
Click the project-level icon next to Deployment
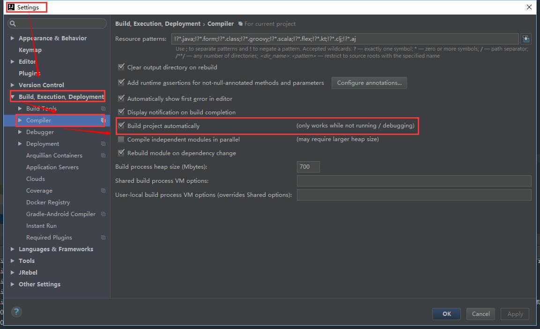[x=103, y=144]
